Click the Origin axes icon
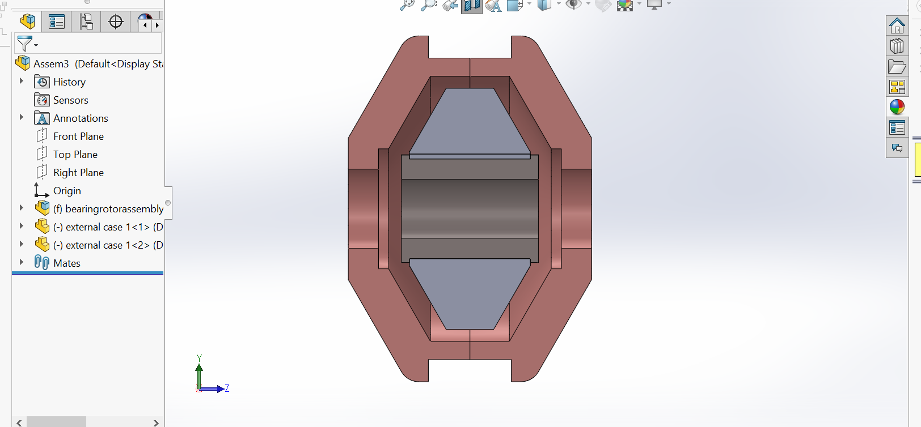The height and width of the screenshot is (427, 921). tap(41, 190)
